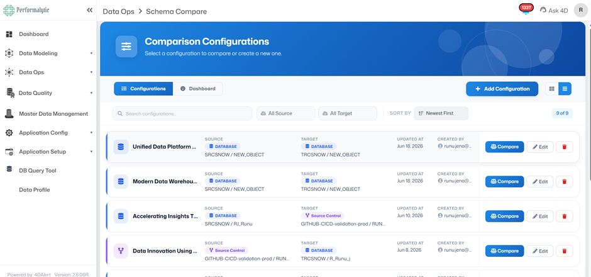This screenshot has height=277, width=591.
Task: Select the Configurations tab
Action: pos(143,89)
